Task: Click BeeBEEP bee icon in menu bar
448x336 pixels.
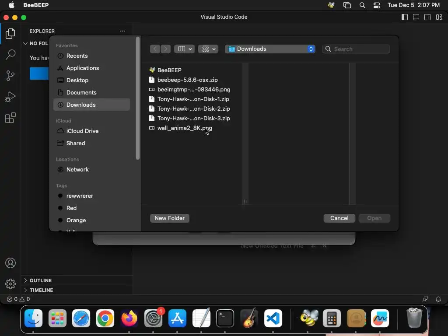Action: (332, 5)
